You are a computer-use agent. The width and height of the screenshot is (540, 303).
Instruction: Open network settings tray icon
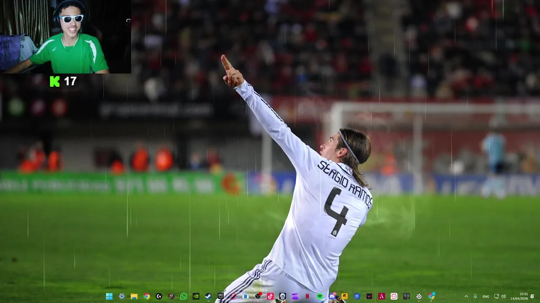[x=497, y=296]
